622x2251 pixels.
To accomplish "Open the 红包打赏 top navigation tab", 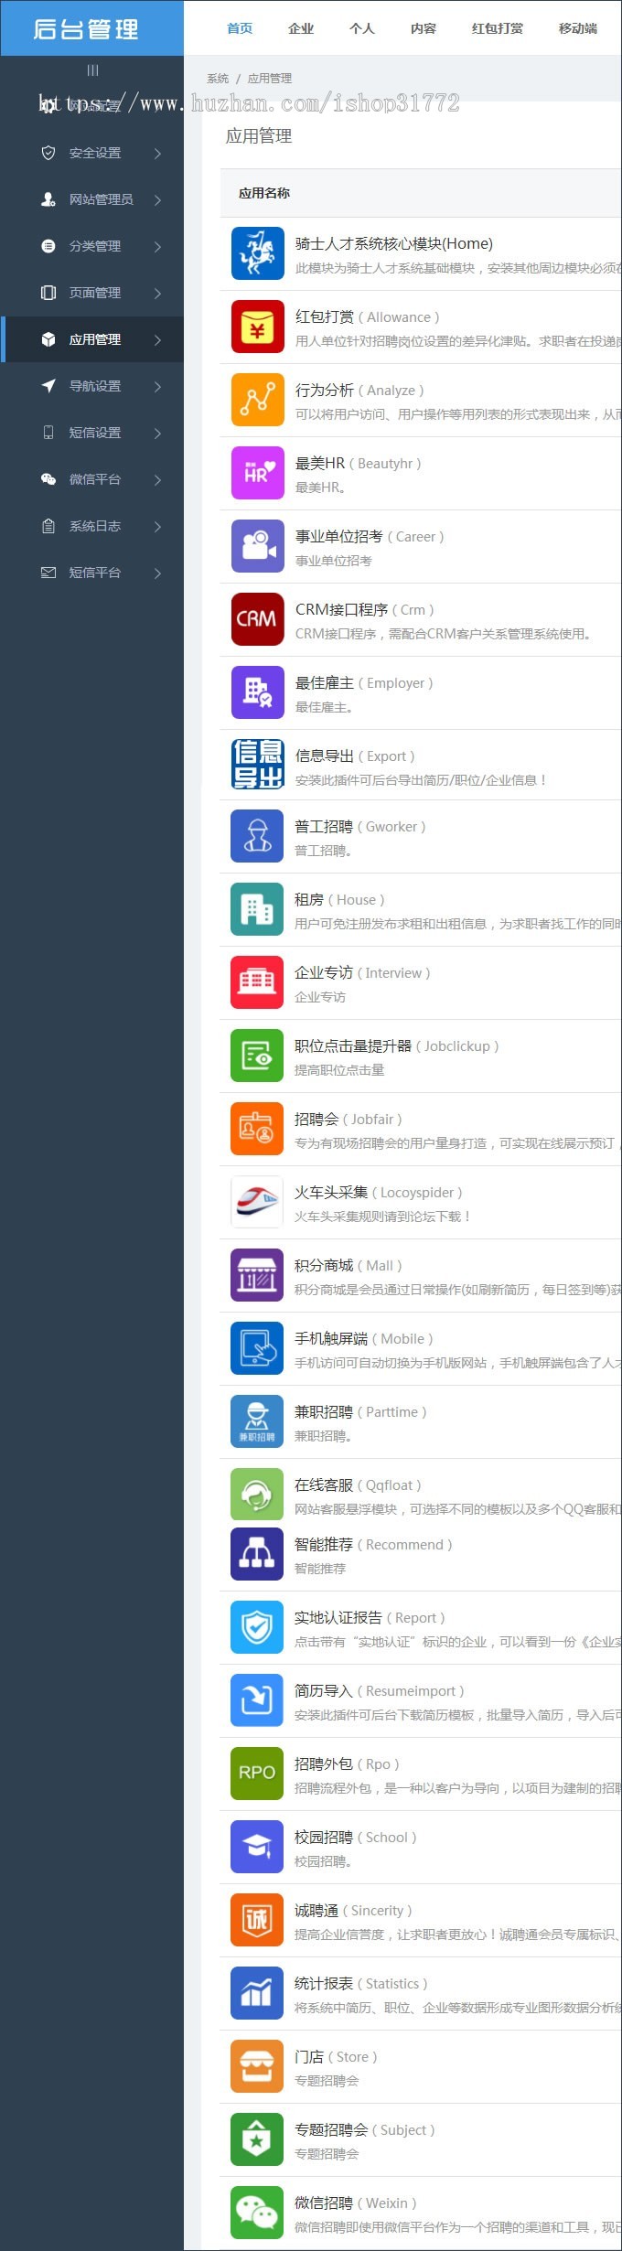I will tap(498, 28).
